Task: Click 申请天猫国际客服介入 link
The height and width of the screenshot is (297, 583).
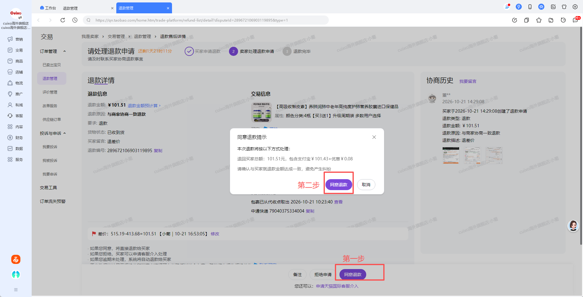Action: pyautogui.click(x=337, y=286)
